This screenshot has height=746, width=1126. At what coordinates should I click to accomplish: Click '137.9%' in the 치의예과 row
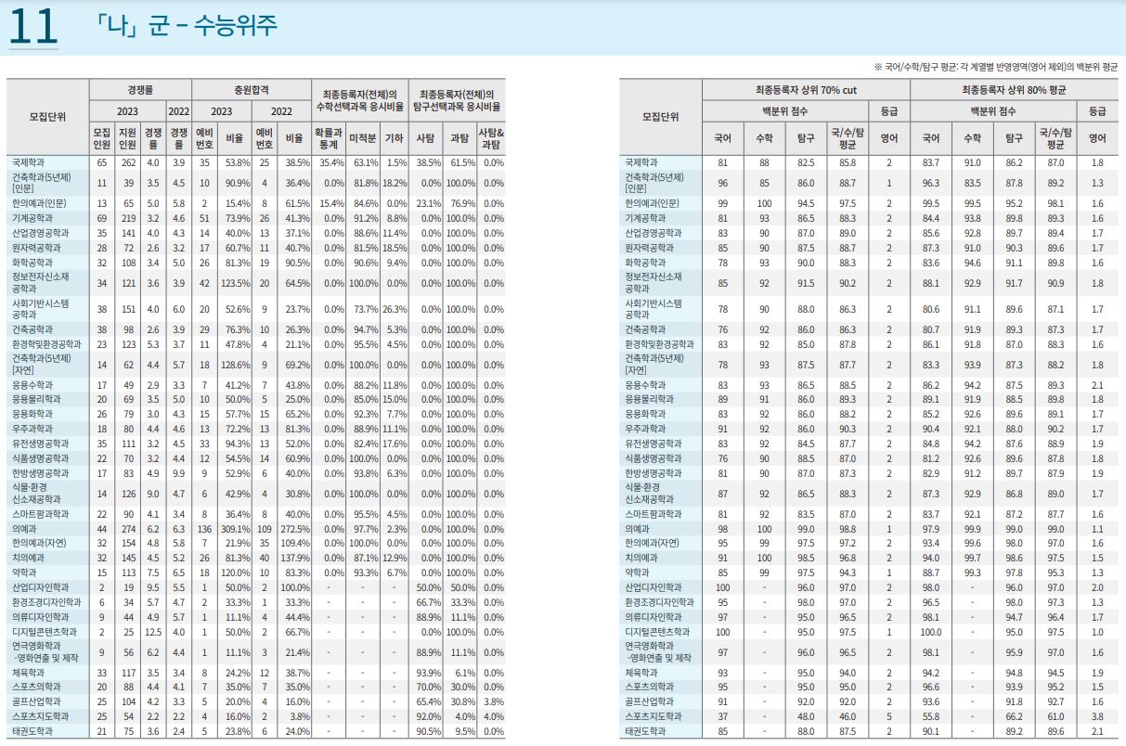[295, 558]
